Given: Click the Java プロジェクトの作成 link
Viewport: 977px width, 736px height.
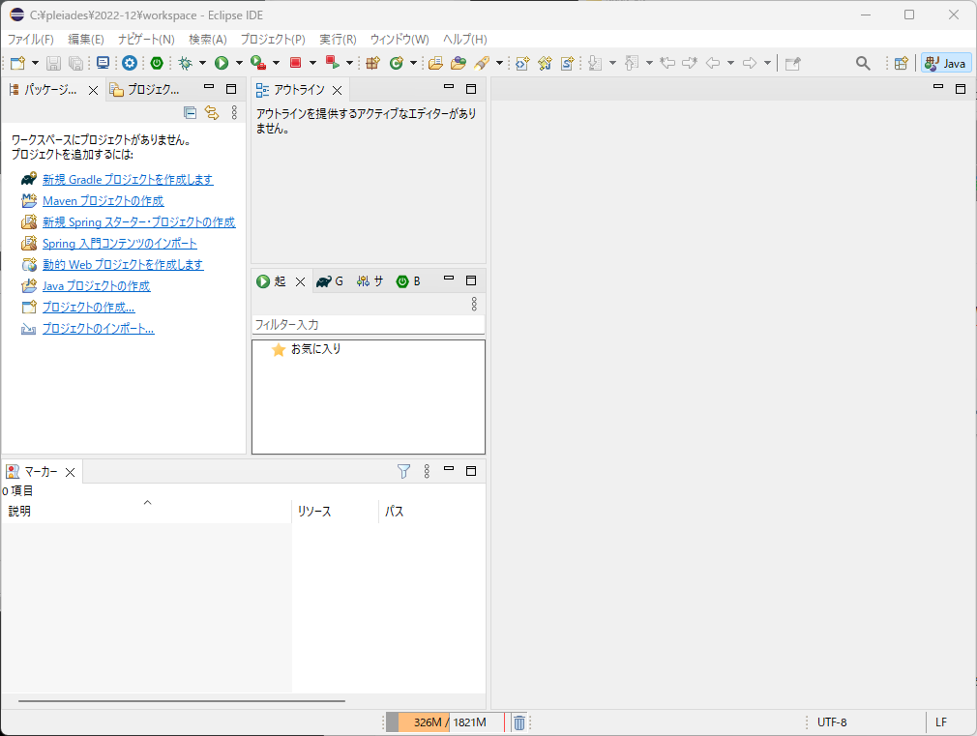Looking at the screenshot, I should (x=96, y=285).
